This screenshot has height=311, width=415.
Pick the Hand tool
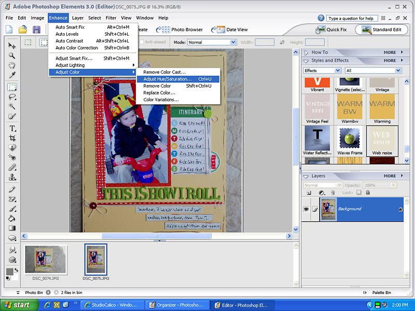click(x=12, y=65)
